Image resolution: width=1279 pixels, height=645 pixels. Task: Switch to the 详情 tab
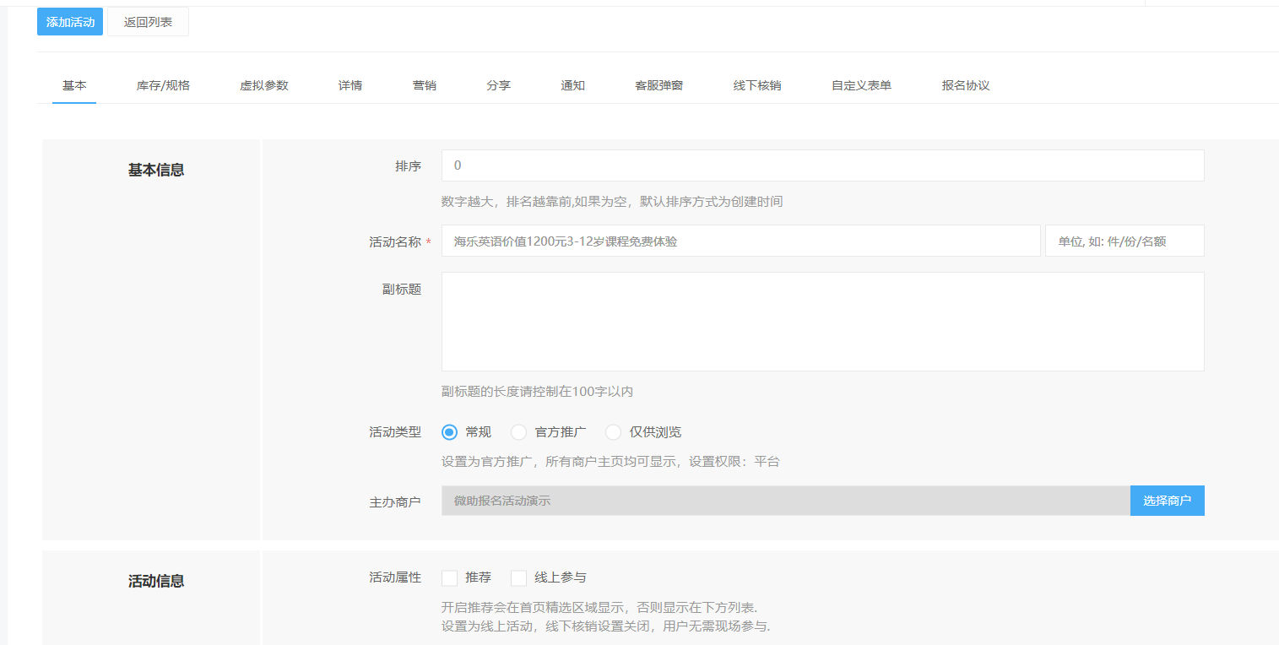click(x=350, y=85)
